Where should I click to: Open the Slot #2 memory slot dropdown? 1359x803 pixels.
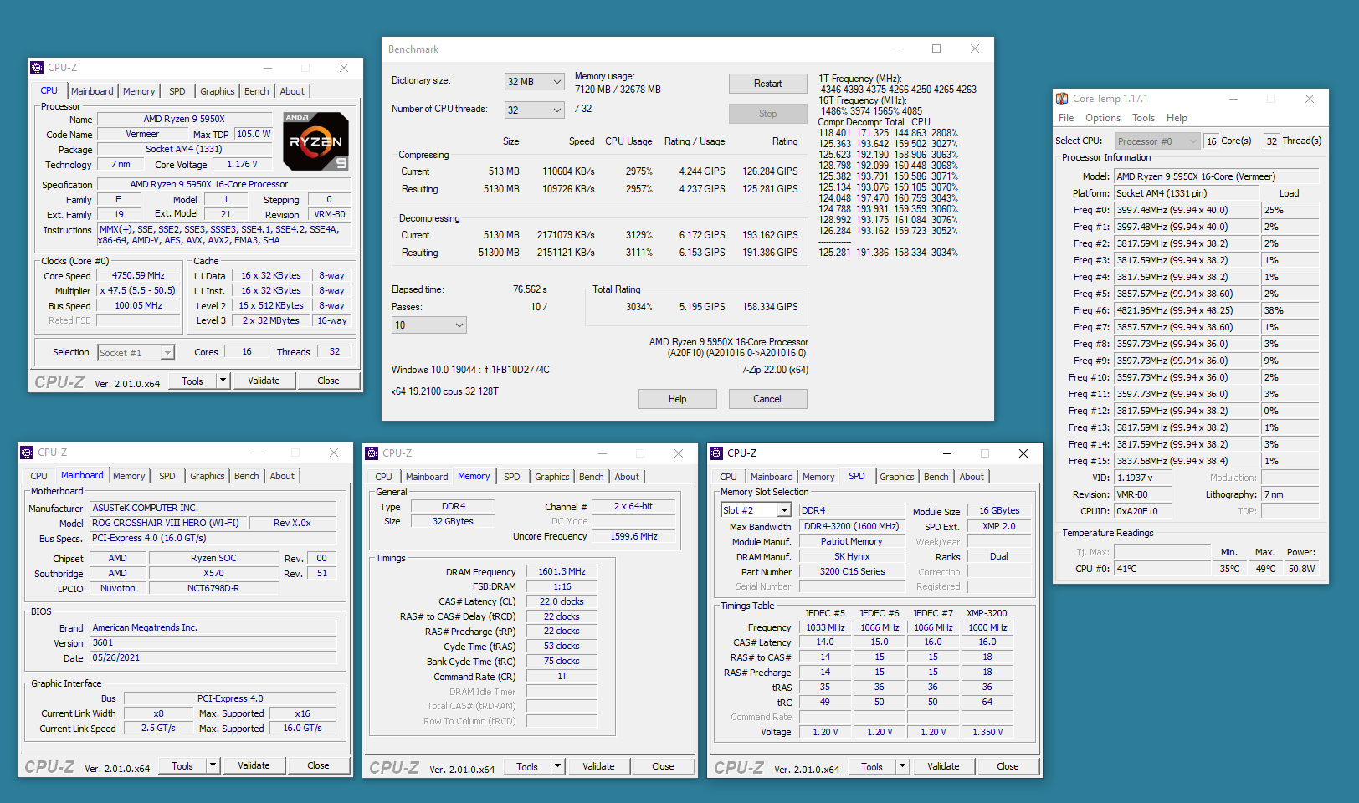coord(756,510)
